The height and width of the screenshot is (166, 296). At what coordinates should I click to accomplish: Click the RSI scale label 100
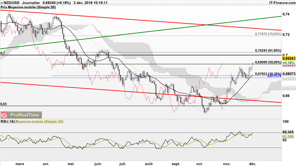point(286,122)
